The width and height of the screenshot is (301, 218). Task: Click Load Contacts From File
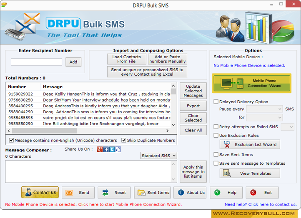click(126, 59)
